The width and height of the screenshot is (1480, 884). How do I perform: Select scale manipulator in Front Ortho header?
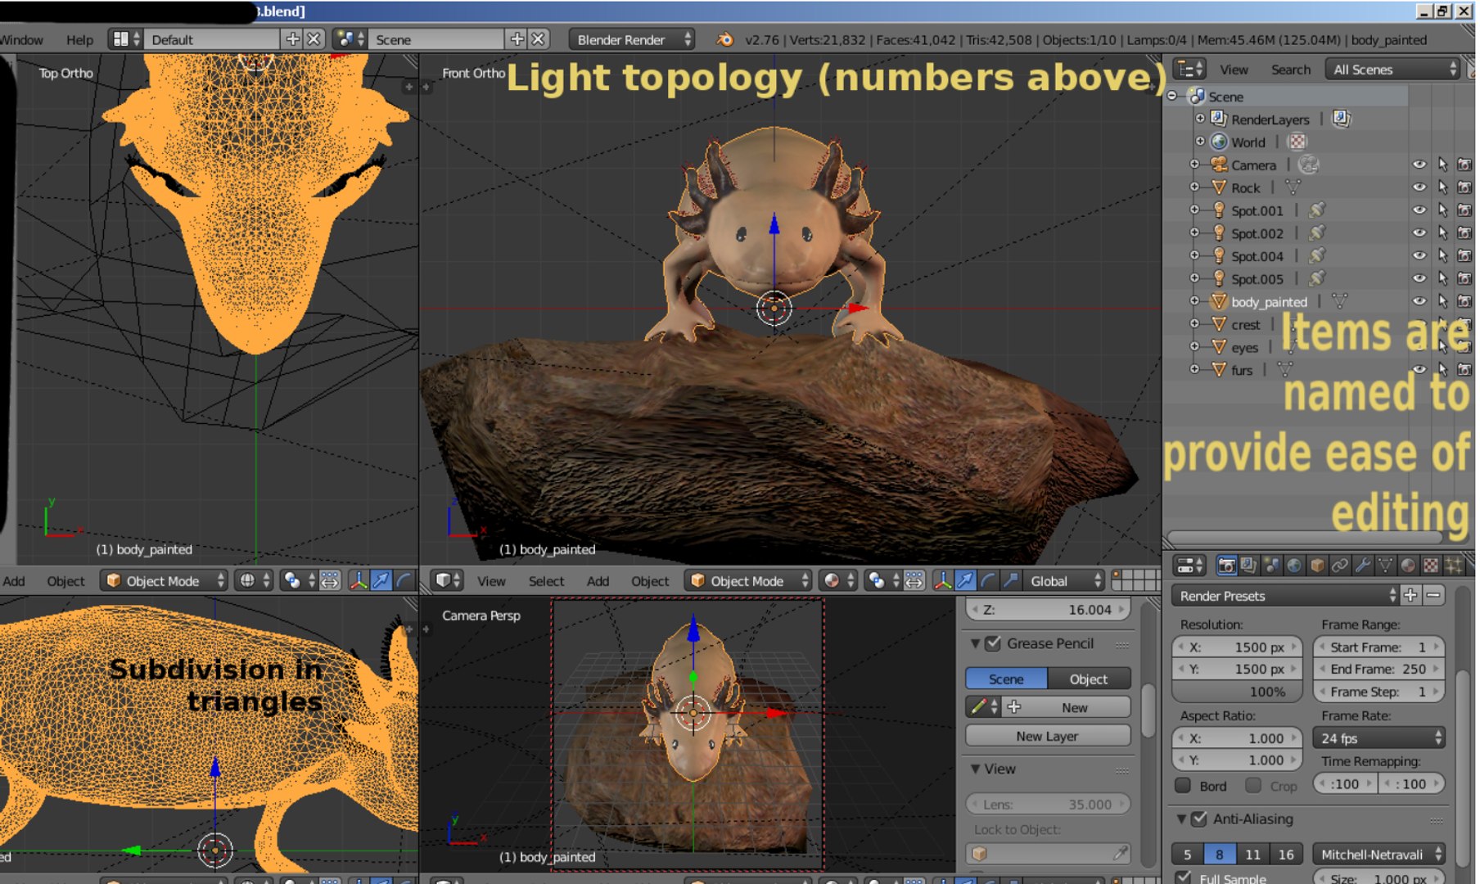click(x=1011, y=581)
